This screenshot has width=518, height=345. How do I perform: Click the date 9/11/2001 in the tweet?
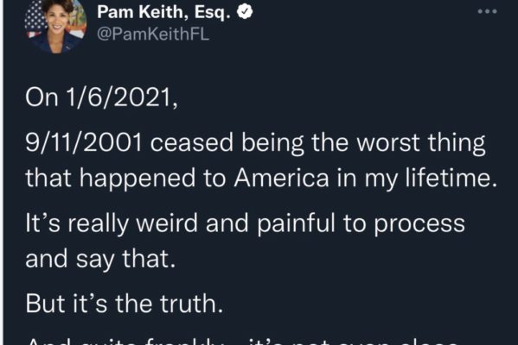click(84, 142)
